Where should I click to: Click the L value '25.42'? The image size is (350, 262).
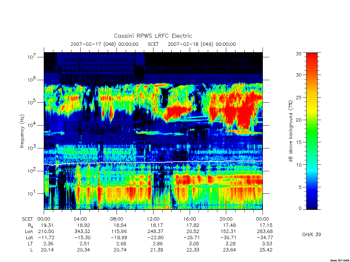[x=266, y=250]
